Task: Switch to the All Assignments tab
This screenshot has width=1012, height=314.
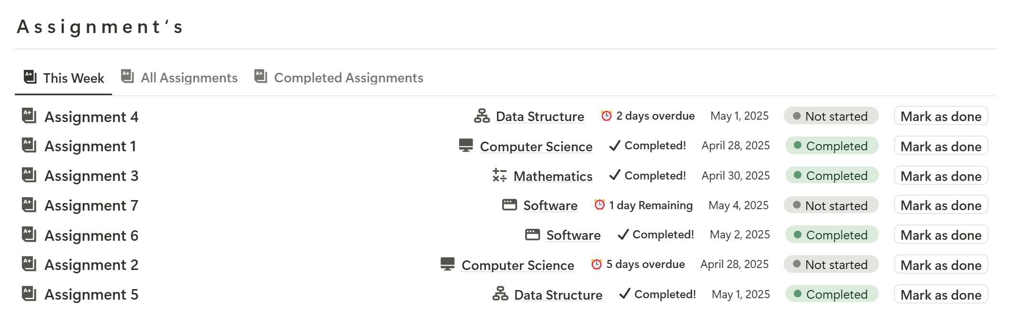Action: tap(180, 78)
